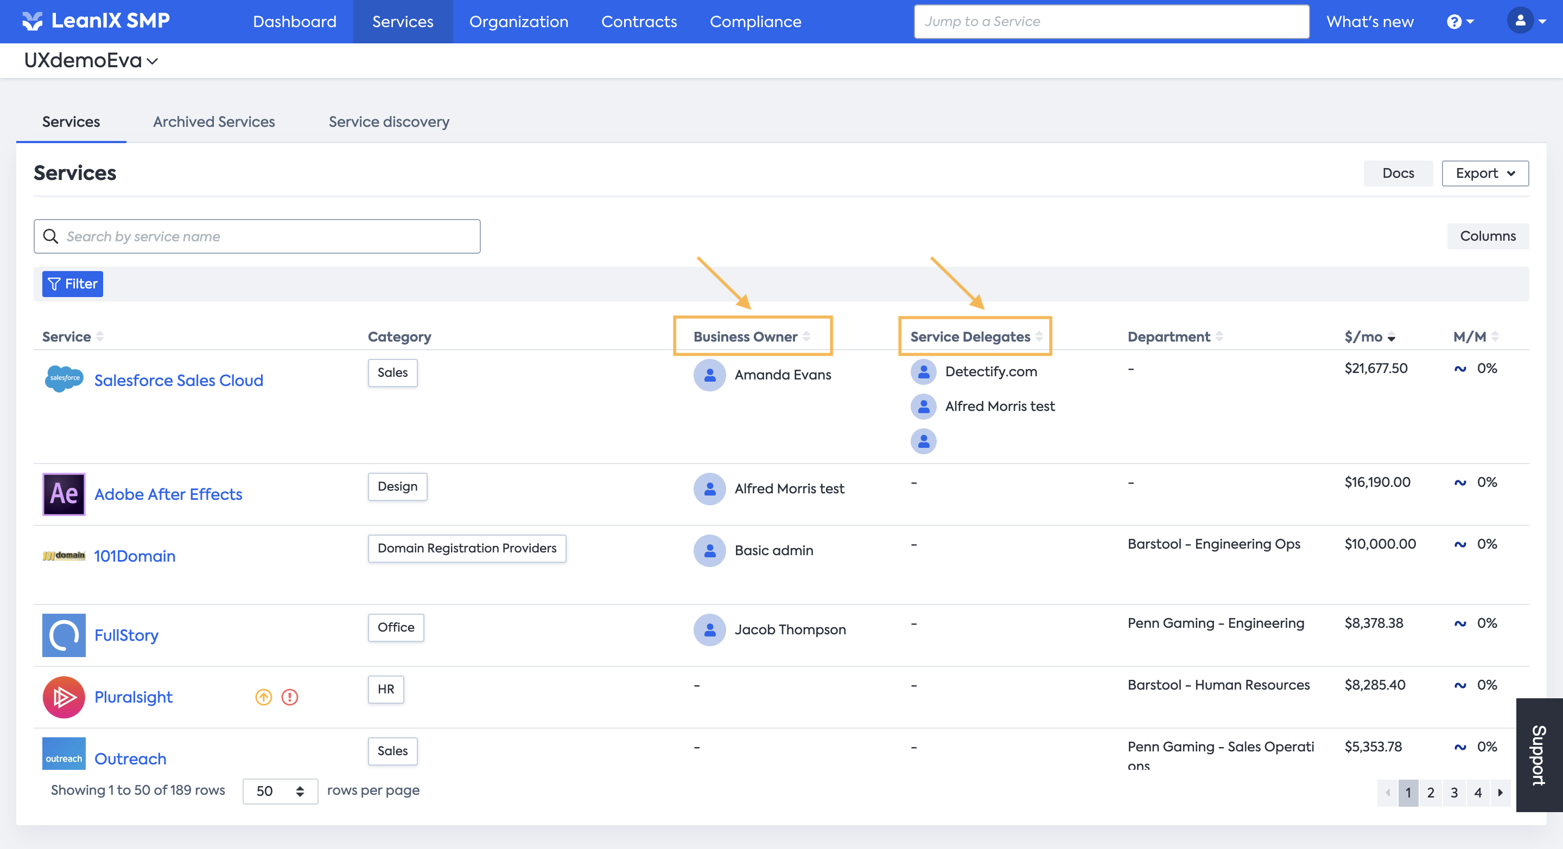Click the Adobe After Effects Ae icon
1563x849 pixels.
coord(63,493)
